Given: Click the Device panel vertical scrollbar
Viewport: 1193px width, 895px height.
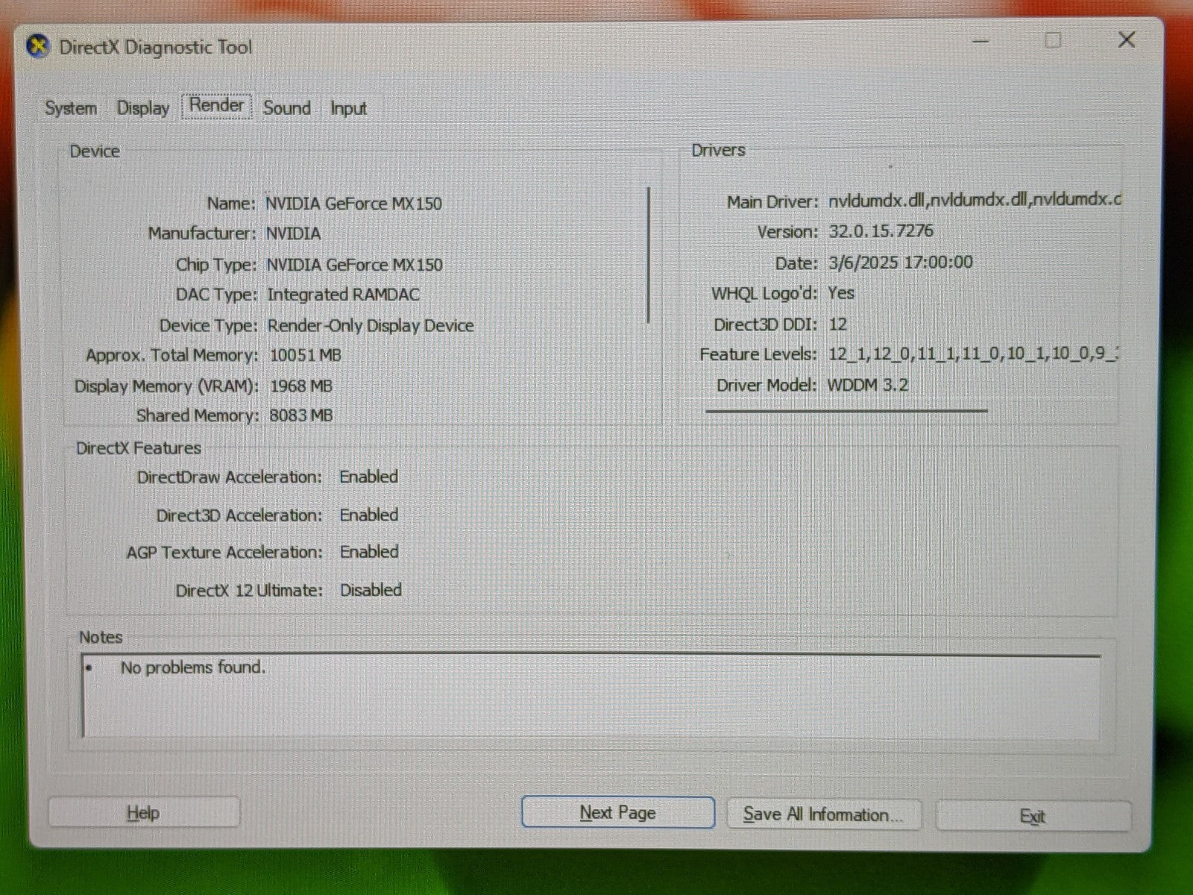Looking at the screenshot, I should pyautogui.click(x=649, y=255).
